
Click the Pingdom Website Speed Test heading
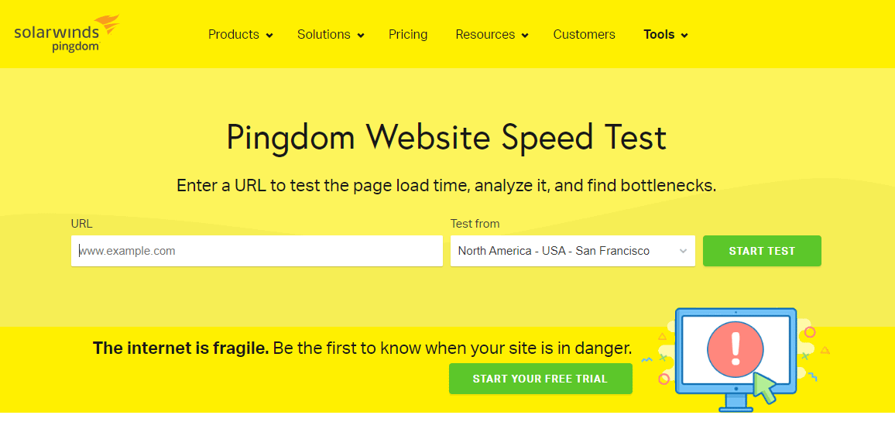point(446,137)
